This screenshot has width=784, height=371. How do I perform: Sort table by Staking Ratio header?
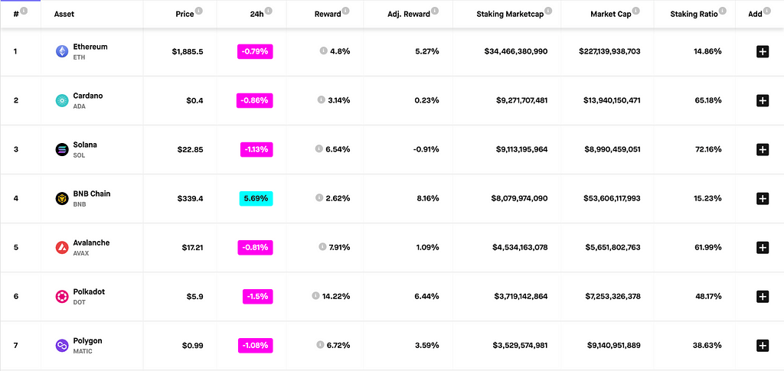coord(694,15)
